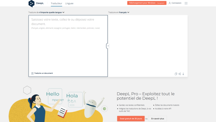Open the hamburger menu icon

(x=186, y=3)
